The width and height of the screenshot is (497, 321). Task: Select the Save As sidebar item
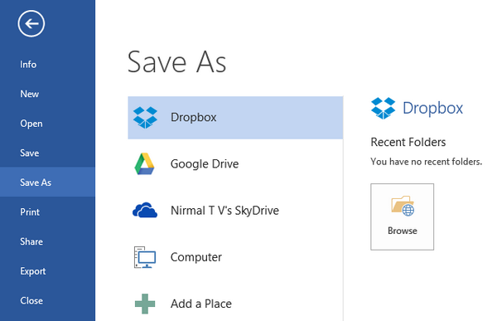tap(47, 182)
